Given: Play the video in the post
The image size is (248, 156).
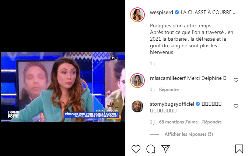Looking at the screenshot, I should pyautogui.click(x=63, y=87).
